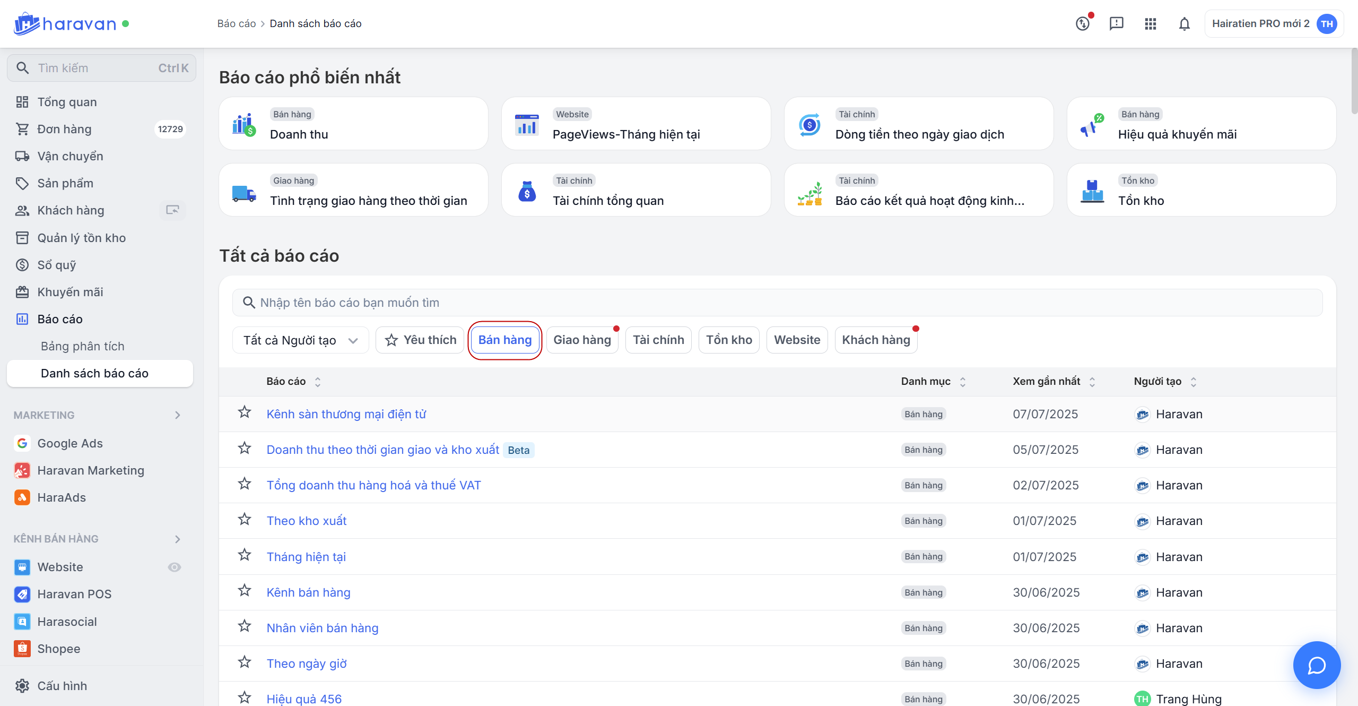This screenshot has height=706, width=1358.
Task: Switch to Tài chính filter tab
Action: click(x=658, y=340)
